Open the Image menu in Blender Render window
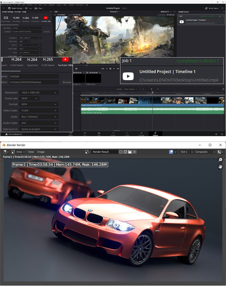This screenshot has height=287, width=226. click(x=41, y=152)
